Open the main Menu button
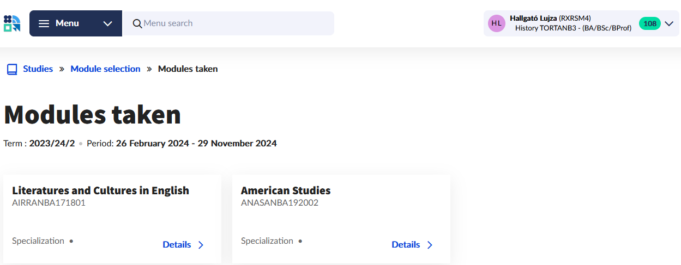The height and width of the screenshot is (265, 681). pyautogui.click(x=67, y=23)
